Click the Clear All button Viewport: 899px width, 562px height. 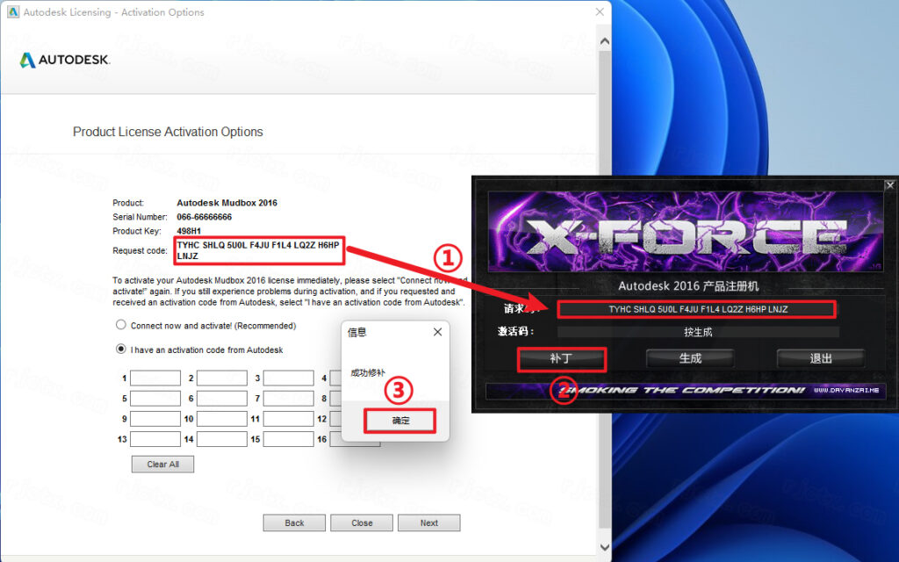(162, 464)
